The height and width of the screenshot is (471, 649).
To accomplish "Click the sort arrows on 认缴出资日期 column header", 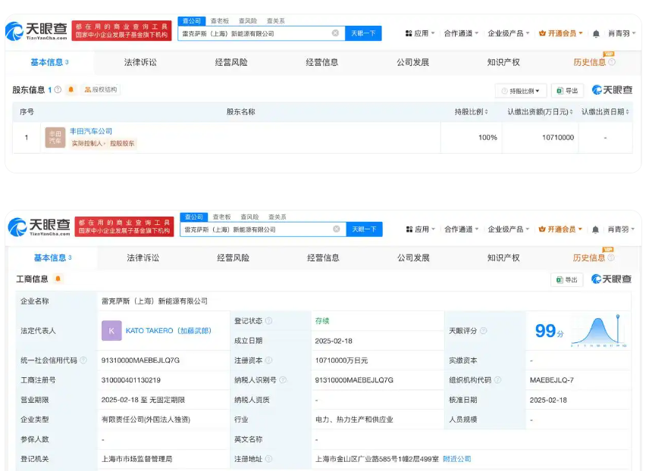I will click(x=629, y=112).
